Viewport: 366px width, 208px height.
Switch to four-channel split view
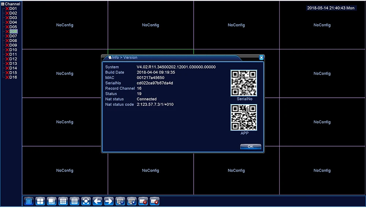40,201
